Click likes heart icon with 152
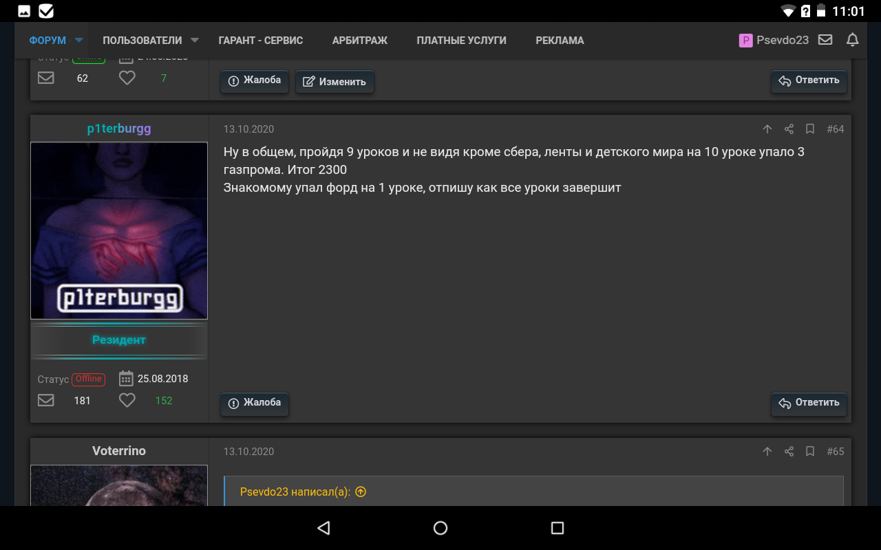The height and width of the screenshot is (550, 881). 127,400
